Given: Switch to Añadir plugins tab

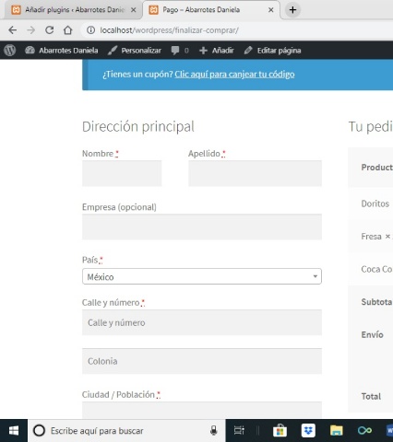Looking at the screenshot, I should (x=74, y=10).
